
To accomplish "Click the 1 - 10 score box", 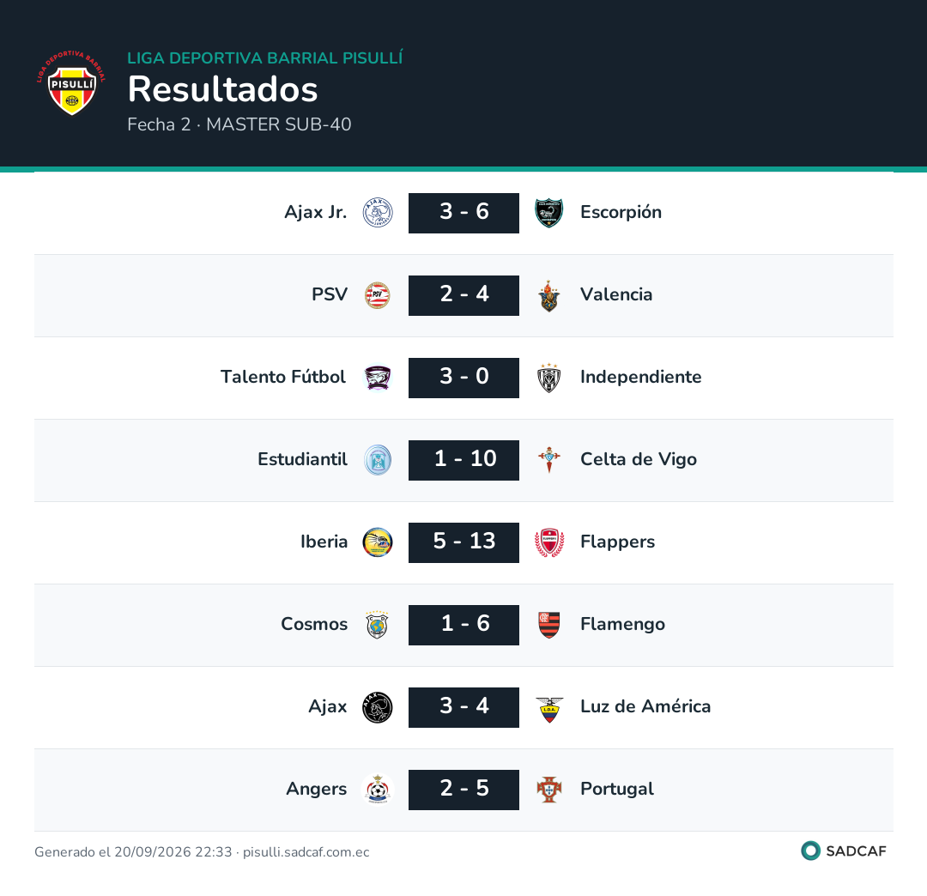I will pos(464,460).
